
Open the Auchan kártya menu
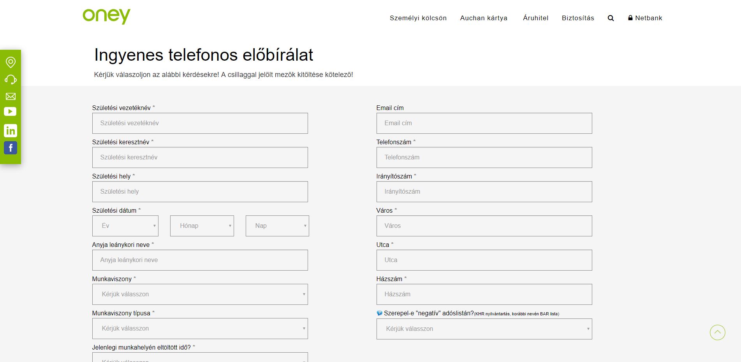pyautogui.click(x=484, y=18)
